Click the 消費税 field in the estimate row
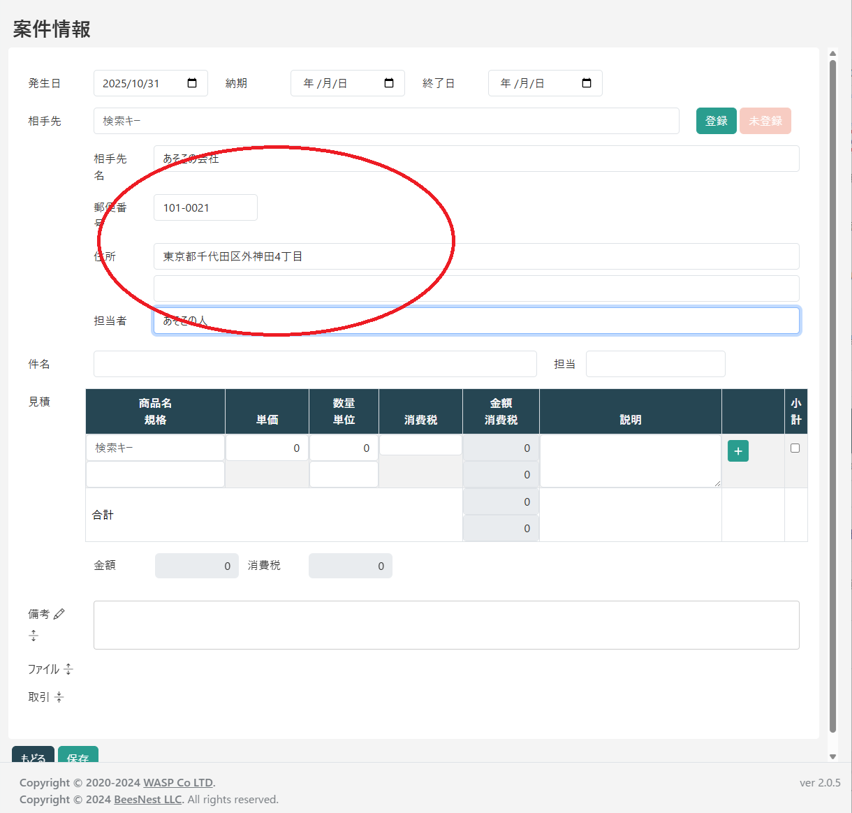Image resolution: width=852 pixels, height=813 pixels. (420, 446)
